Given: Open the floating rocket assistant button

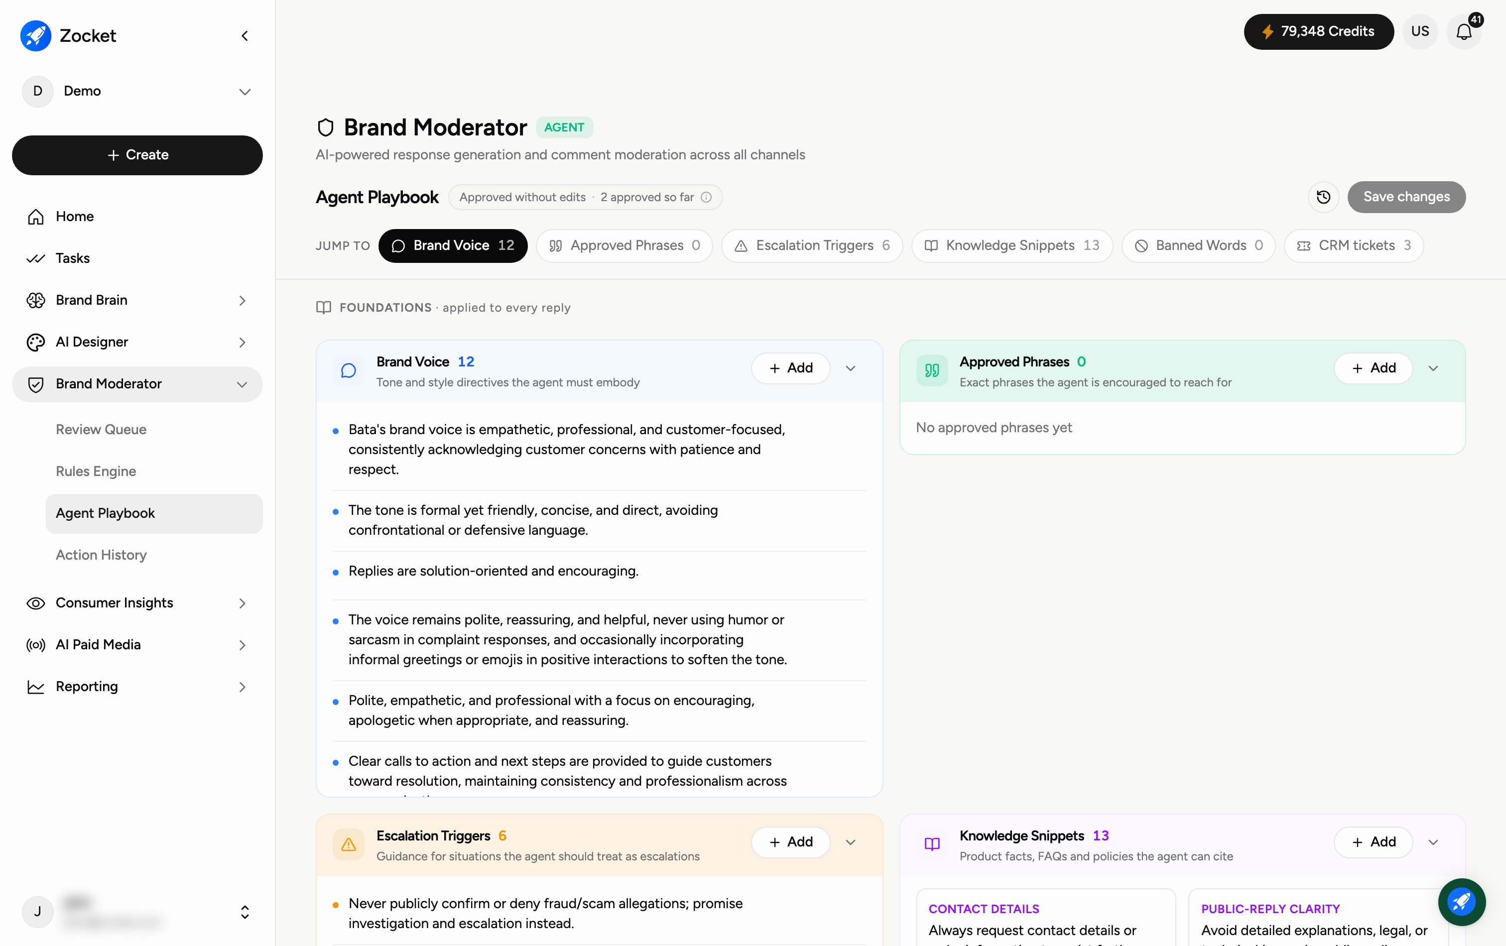Looking at the screenshot, I should [x=1462, y=902].
